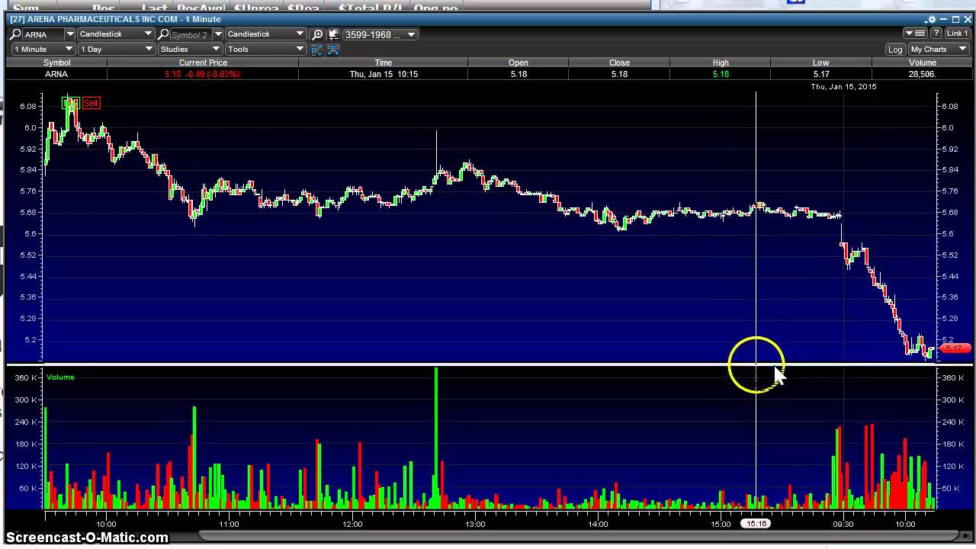Click the Close column header

(619, 63)
